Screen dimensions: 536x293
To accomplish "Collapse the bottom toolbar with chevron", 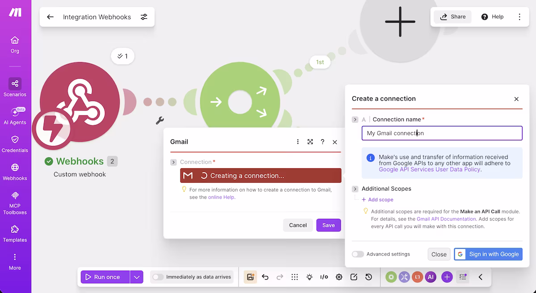I will pos(481,277).
